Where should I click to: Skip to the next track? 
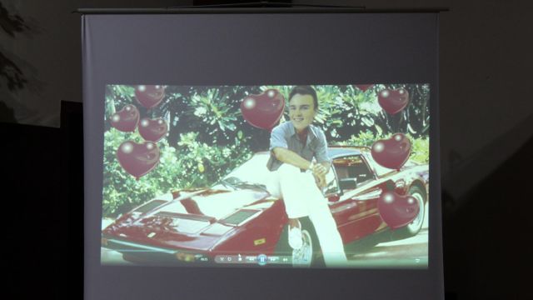coord(272,259)
